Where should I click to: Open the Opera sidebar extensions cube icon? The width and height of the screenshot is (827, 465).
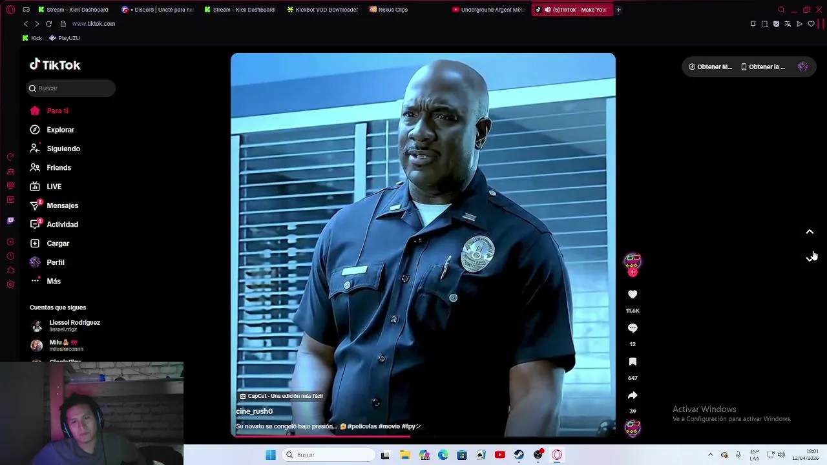coord(10,271)
